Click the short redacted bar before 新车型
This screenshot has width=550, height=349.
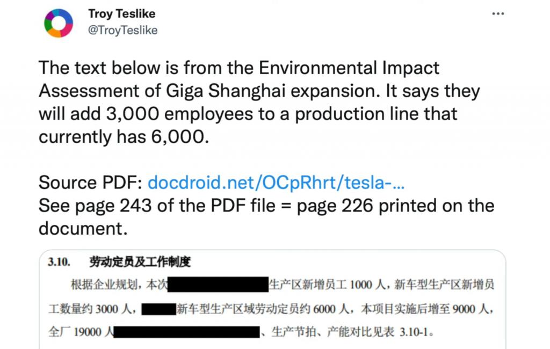click(x=158, y=309)
